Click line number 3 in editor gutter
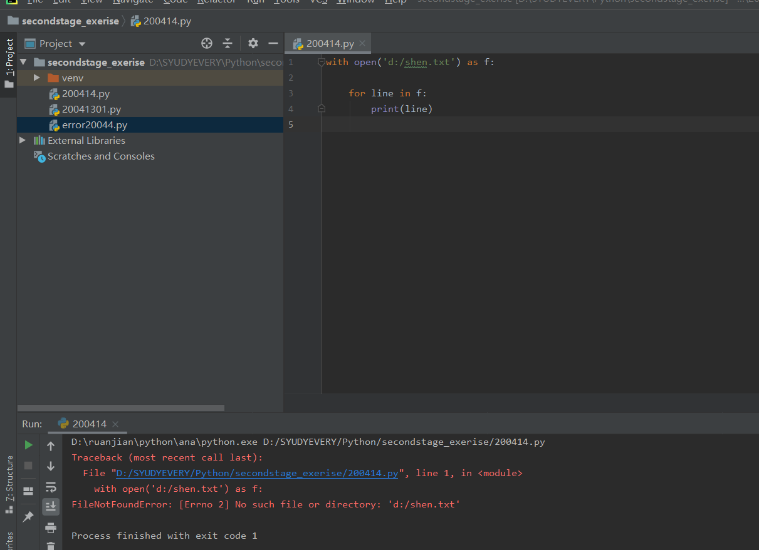759x550 pixels. [x=290, y=93]
